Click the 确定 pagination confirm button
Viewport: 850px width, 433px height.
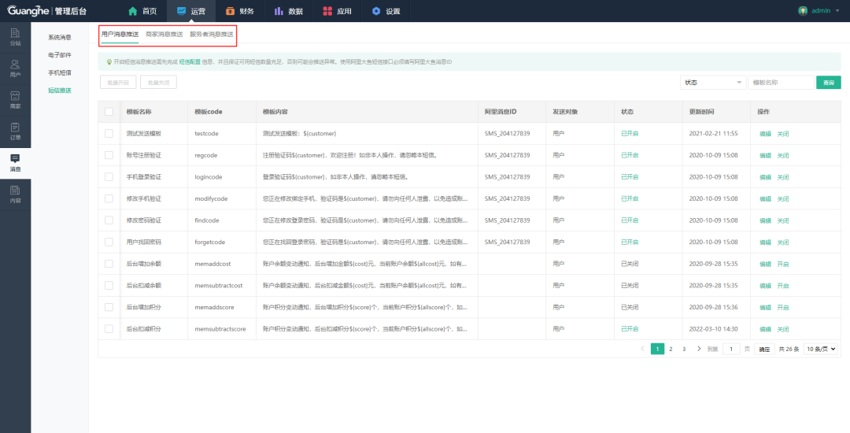point(764,349)
